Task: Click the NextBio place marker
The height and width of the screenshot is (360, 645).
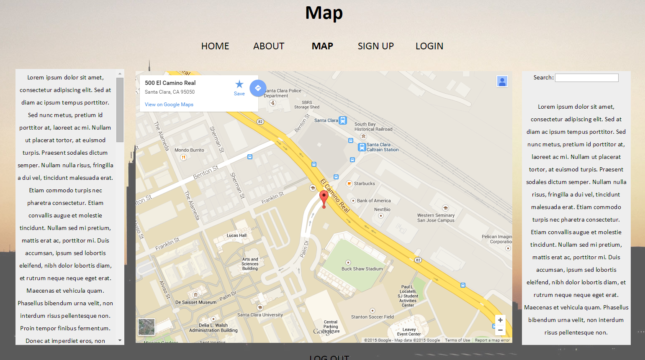Action: click(x=380, y=216)
